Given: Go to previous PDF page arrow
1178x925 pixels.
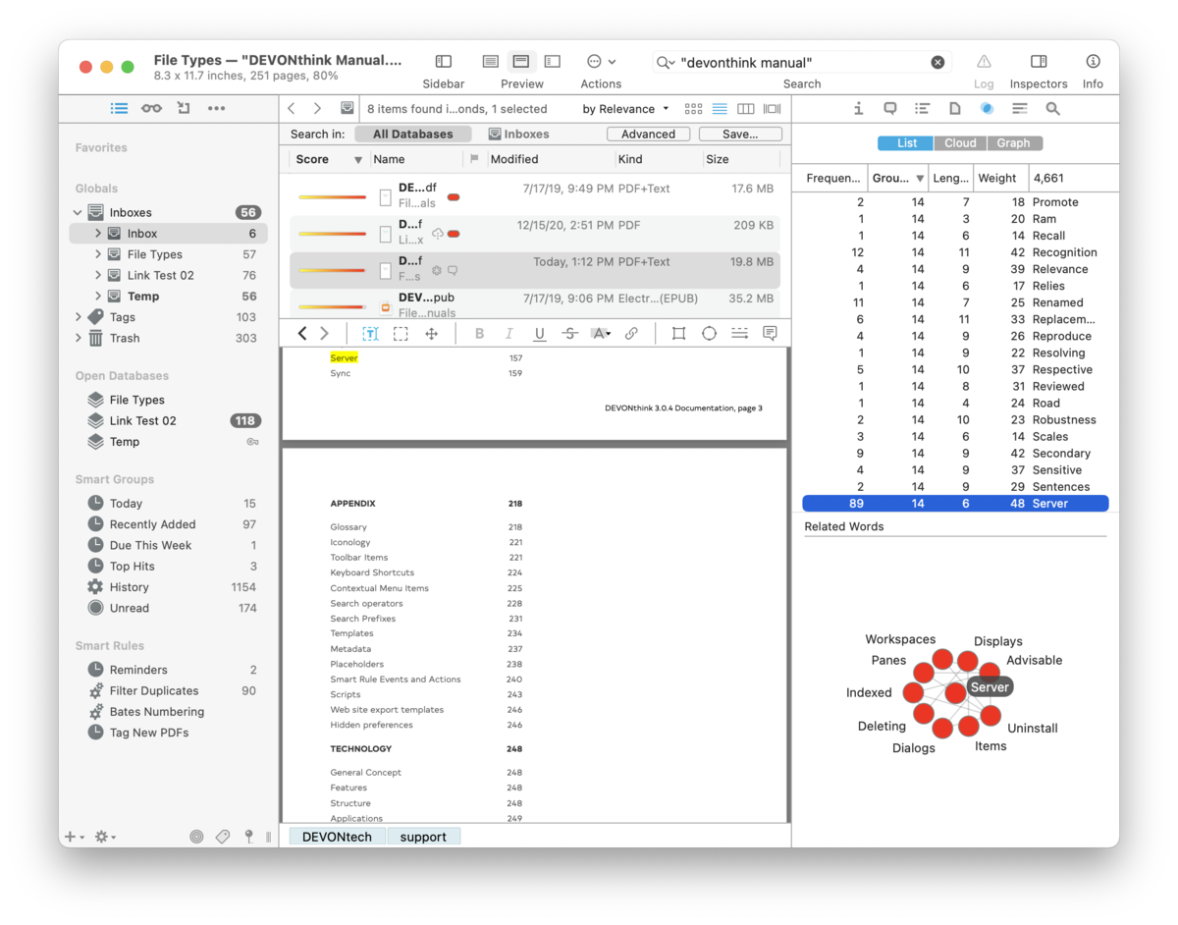Looking at the screenshot, I should [x=302, y=334].
